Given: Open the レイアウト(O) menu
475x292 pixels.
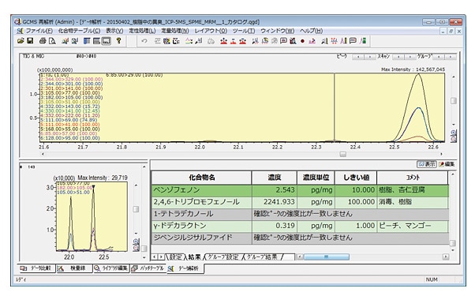Looking at the screenshot, I should click(x=211, y=31).
